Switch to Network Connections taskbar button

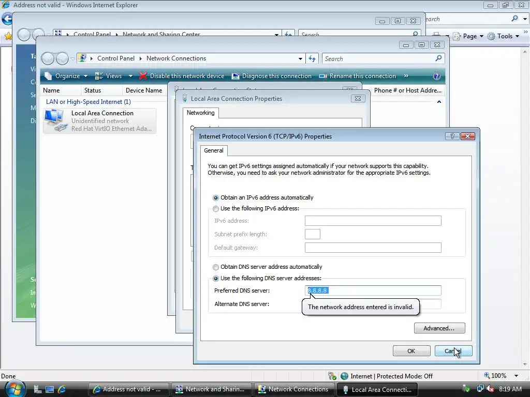point(295,389)
